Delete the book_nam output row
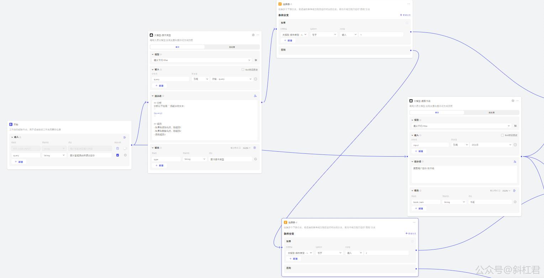Viewport: 544px width, 278px height. click(515, 202)
